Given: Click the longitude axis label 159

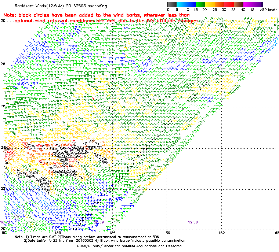Looking at the screenshot, I should 167,233.
